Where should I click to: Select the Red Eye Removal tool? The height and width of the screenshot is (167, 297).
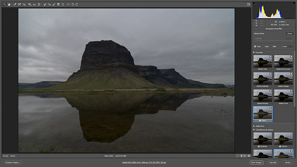(49, 4)
